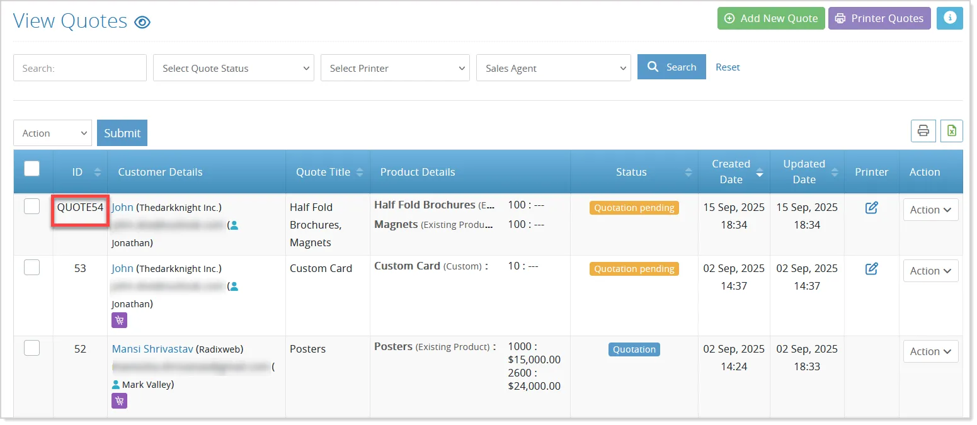Open the bulk Action dropdown beside Submit
Screen dimensions: 977x425
point(52,133)
